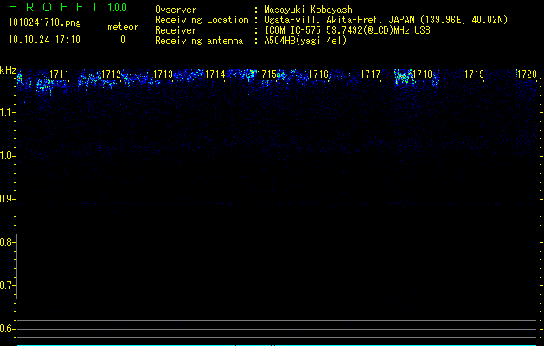This screenshot has height=346, width=544.
Task: Click the ICOM IC-575 receiver frequency text
Action: click(x=347, y=30)
